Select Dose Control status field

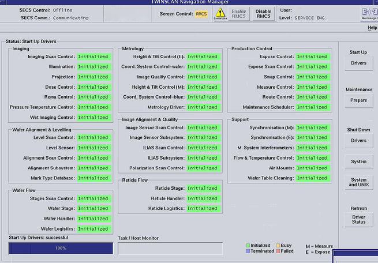(x=93, y=87)
